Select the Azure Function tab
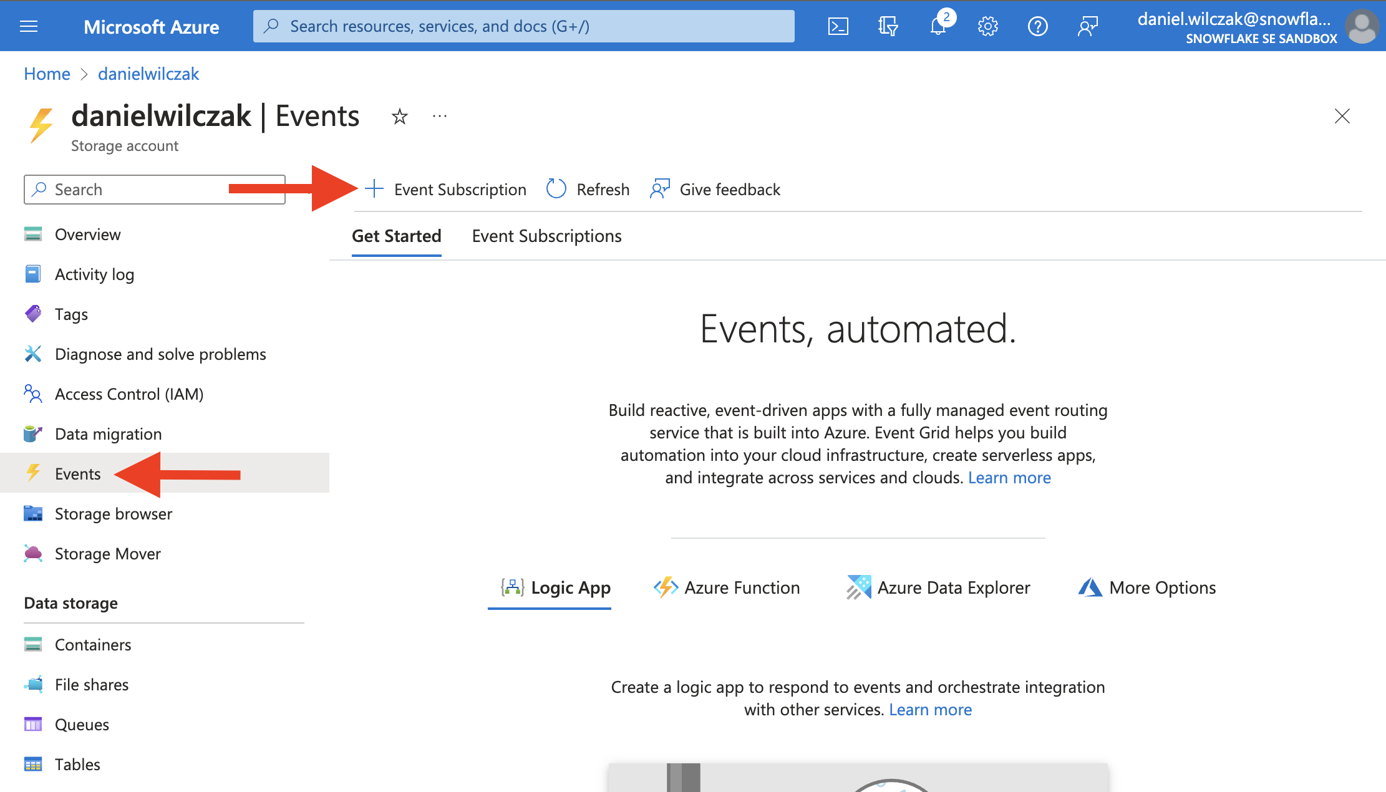 (x=727, y=587)
